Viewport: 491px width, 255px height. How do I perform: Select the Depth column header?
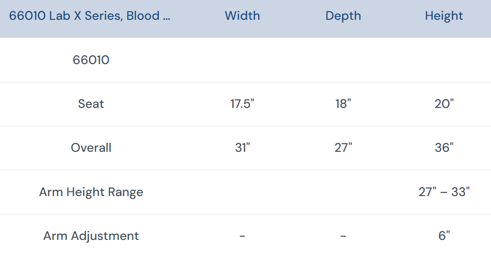coord(343,16)
